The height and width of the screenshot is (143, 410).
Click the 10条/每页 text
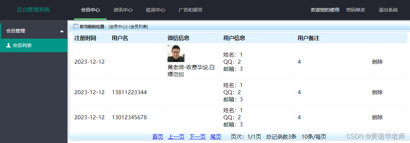[x=314, y=137]
